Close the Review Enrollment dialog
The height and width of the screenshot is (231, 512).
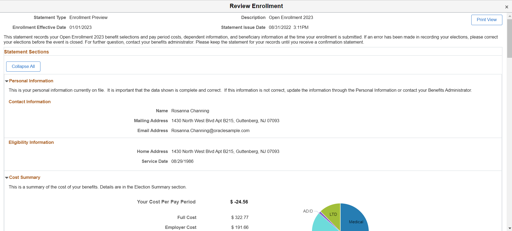(x=506, y=7)
